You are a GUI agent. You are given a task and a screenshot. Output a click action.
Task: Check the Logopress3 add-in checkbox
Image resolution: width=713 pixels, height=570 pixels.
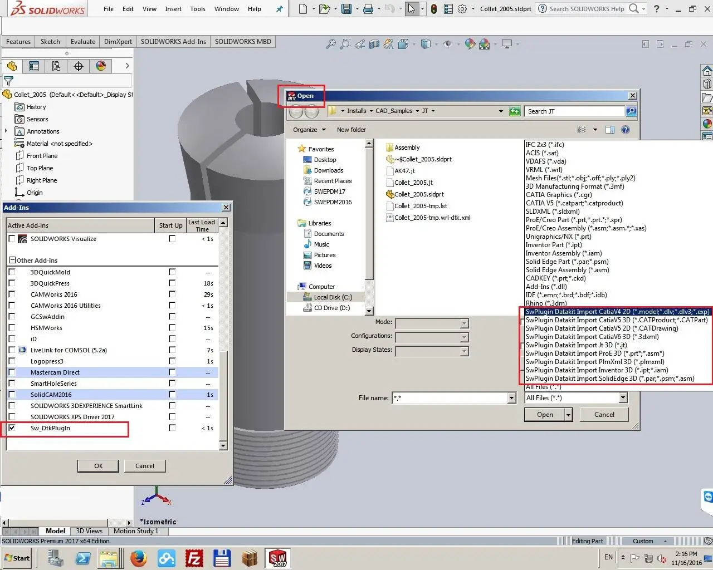pos(12,361)
